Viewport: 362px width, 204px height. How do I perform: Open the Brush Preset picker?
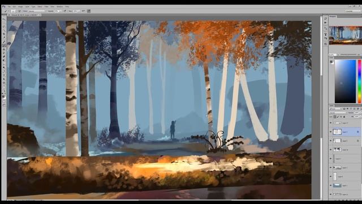pyautogui.click(x=14, y=11)
